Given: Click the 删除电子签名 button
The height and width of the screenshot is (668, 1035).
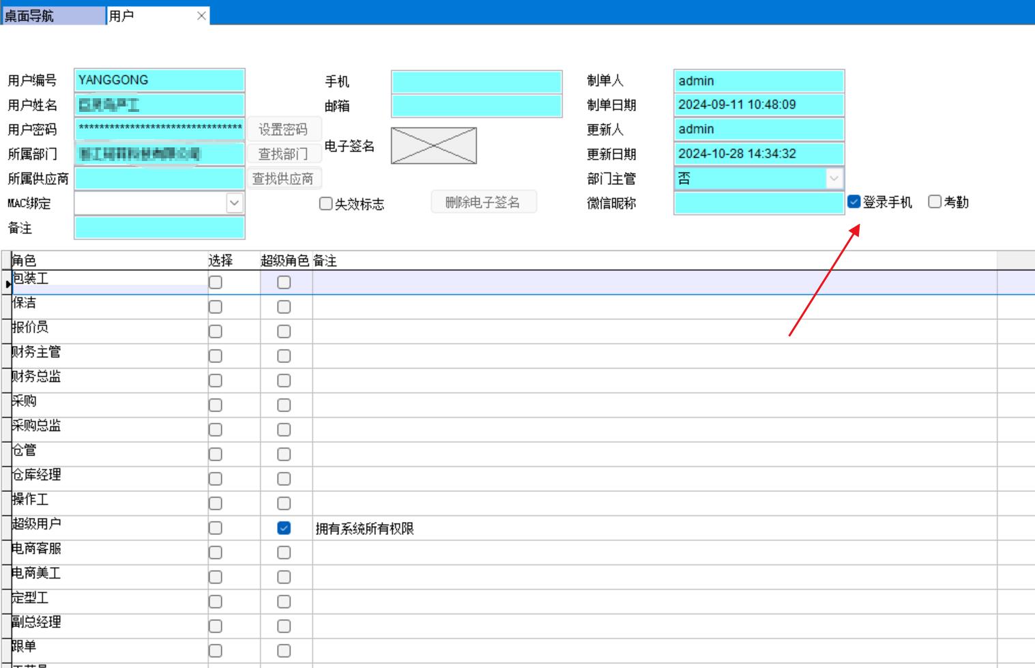Looking at the screenshot, I should (x=482, y=203).
